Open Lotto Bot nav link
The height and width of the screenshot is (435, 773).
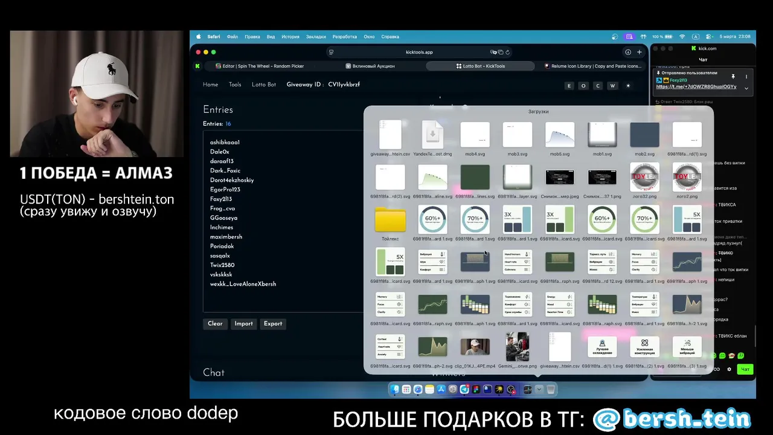(x=264, y=85)
